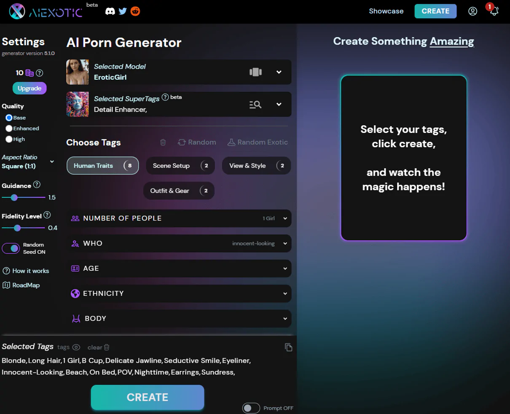Click the Earrings tag in Selected Tags
Screen dimensions: 510x414
[x=185, y=373]
